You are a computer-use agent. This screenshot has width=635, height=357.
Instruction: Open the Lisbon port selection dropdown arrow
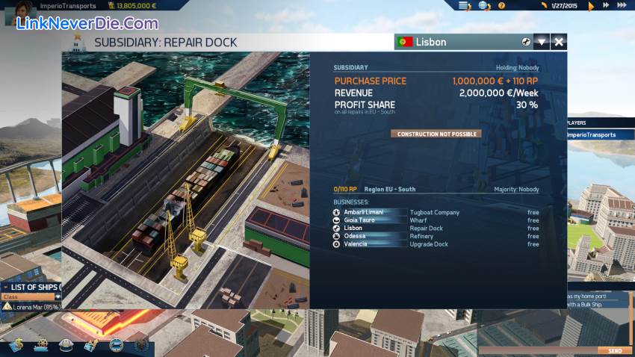click(542, 42)
